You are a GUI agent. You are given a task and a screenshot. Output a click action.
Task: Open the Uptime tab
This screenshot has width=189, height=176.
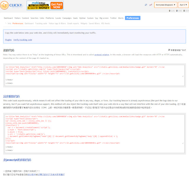coord(82,18)
